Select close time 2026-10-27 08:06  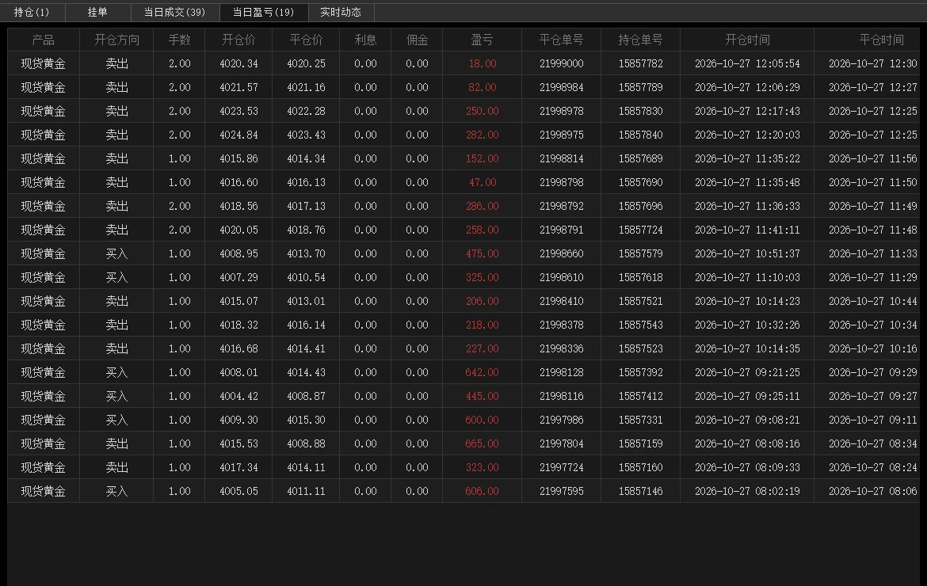pos(872,491)
